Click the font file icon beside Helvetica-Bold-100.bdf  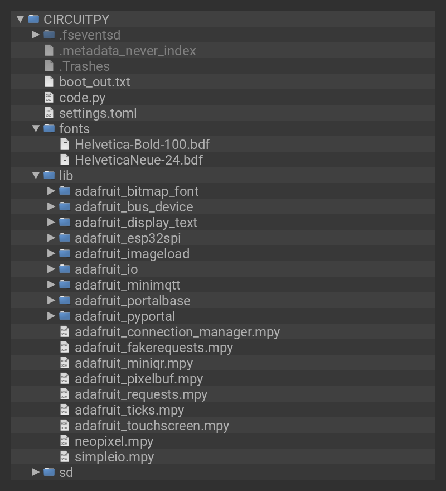[x=65, y=145]
